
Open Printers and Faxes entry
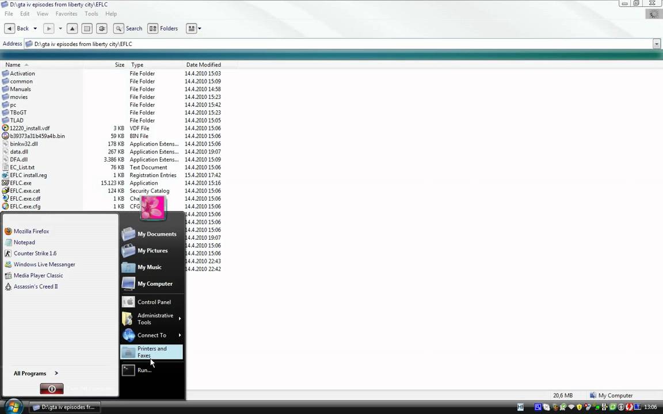(x=151, y=352)
